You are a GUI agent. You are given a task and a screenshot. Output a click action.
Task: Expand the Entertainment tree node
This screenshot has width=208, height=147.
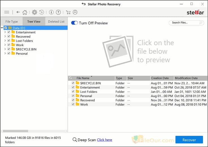[5, 32]
